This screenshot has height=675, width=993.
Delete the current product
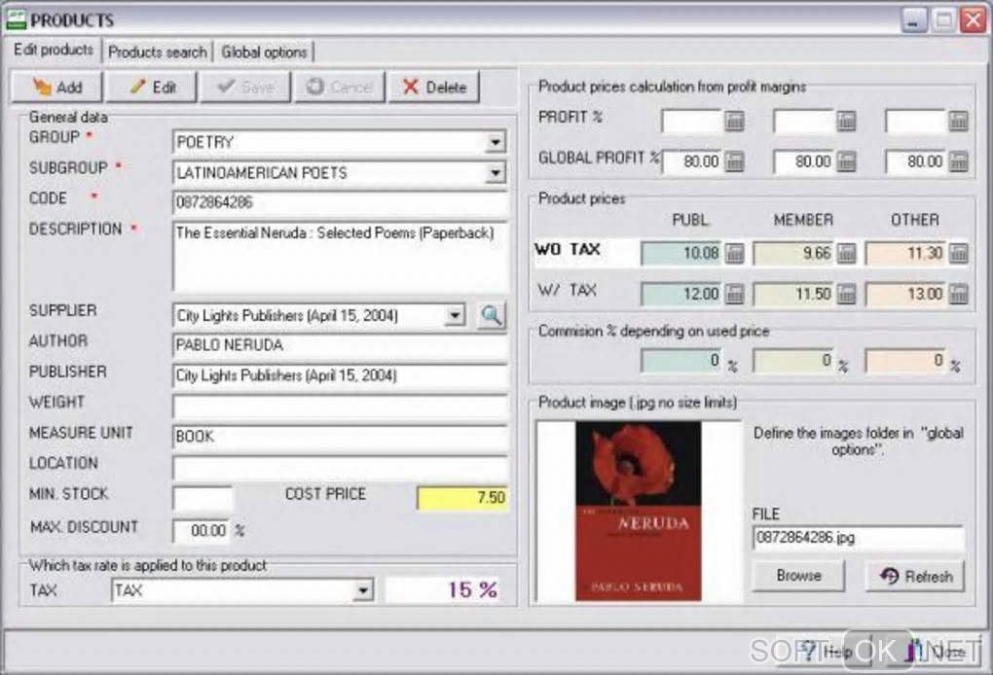pyautogui.click(x=434, y=88)
